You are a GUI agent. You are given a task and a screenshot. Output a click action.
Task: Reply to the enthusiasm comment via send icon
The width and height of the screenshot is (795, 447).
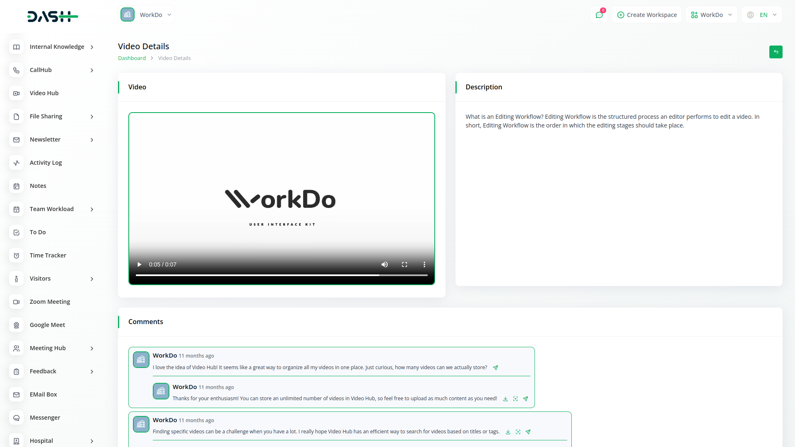[x=525, y=399]
